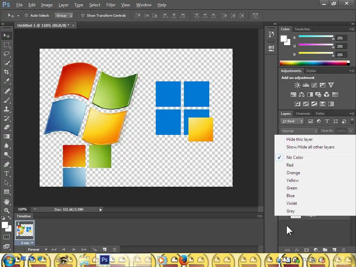Image resolution: width=356 pixels, height=267 pixels.
Task: Switch to the Channels tab
Action: (303, 114)
